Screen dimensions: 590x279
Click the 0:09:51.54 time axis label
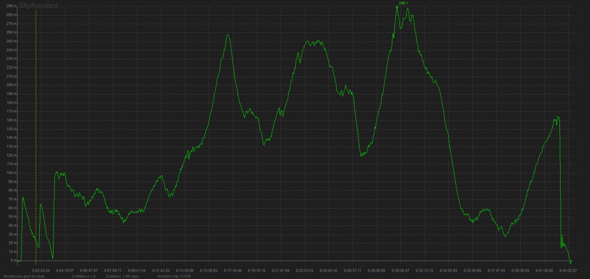point(137,269)
